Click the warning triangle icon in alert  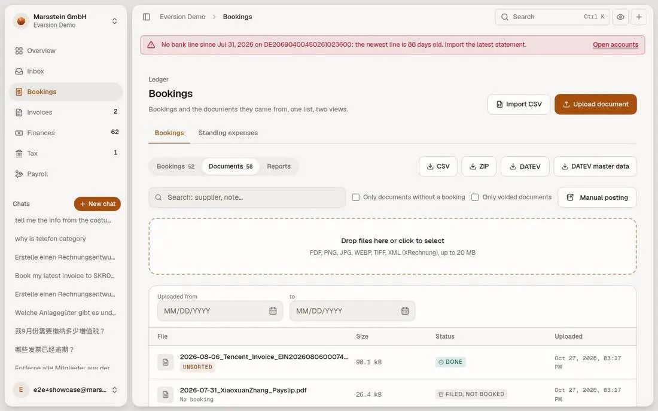151,44
